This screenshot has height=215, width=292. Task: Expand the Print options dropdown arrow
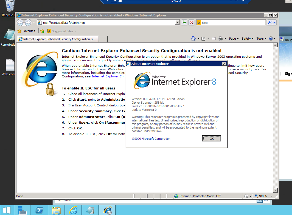point(225,39)
